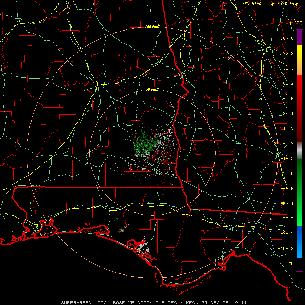
Task: Click the VEL legend title
Action: (x=298, y=20)
